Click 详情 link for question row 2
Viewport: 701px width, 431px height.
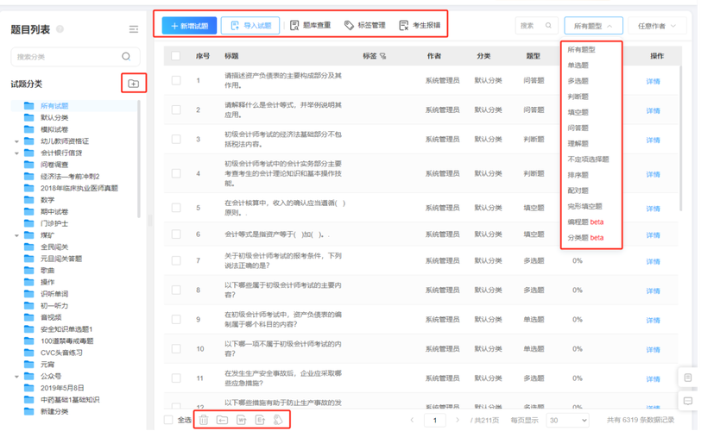pos(653,109)
